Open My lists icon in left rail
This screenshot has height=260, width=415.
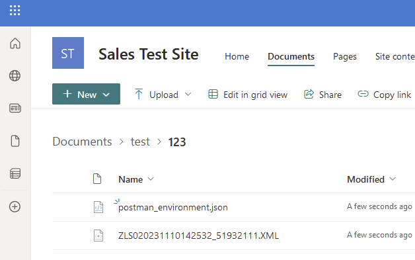point(15,173)
